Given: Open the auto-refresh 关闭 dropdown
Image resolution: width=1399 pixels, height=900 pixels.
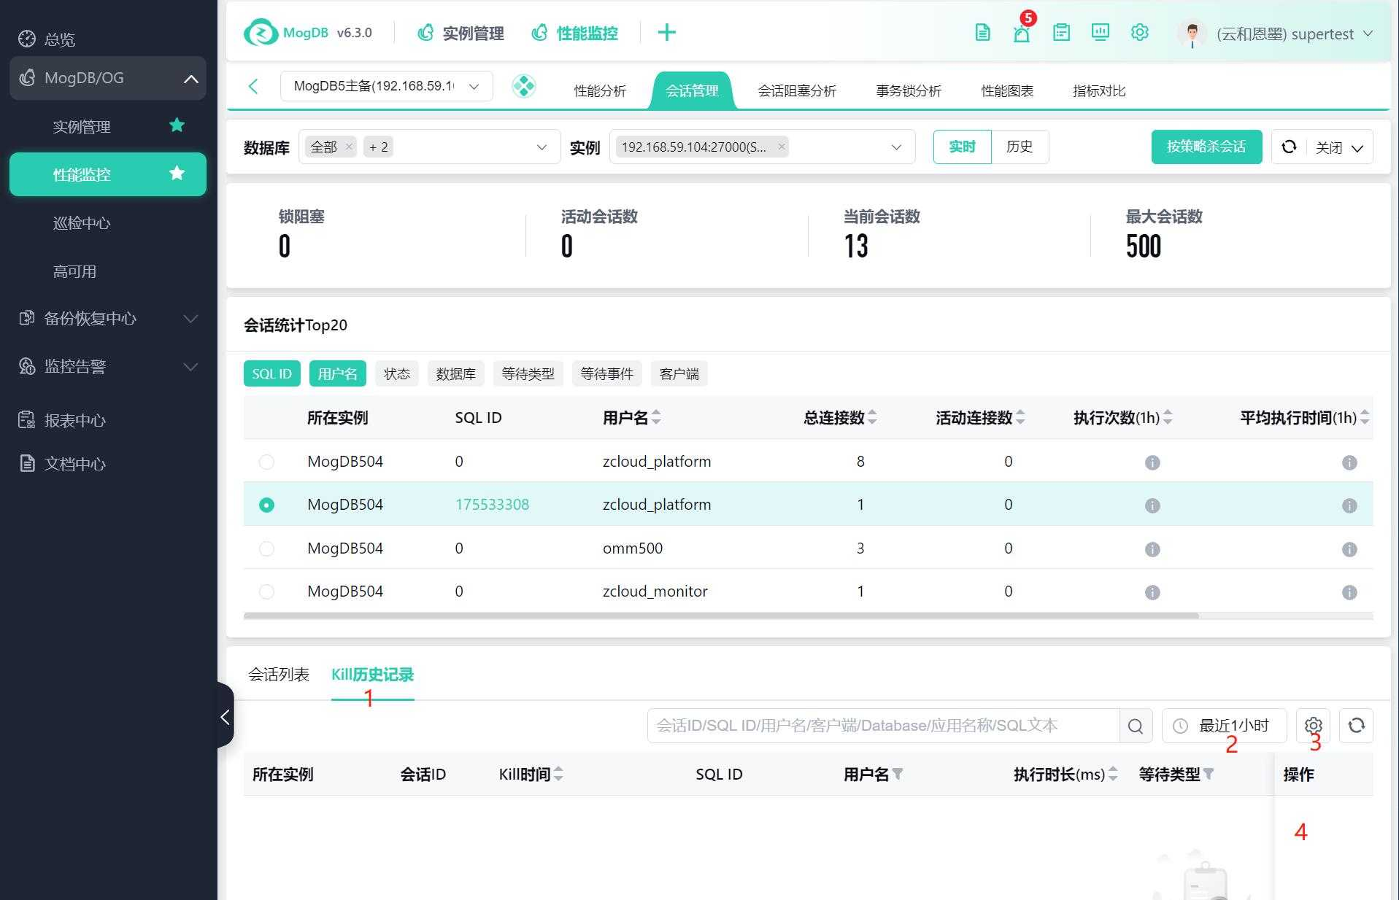Looking at the screenshot, I should tap(1340, 147).
